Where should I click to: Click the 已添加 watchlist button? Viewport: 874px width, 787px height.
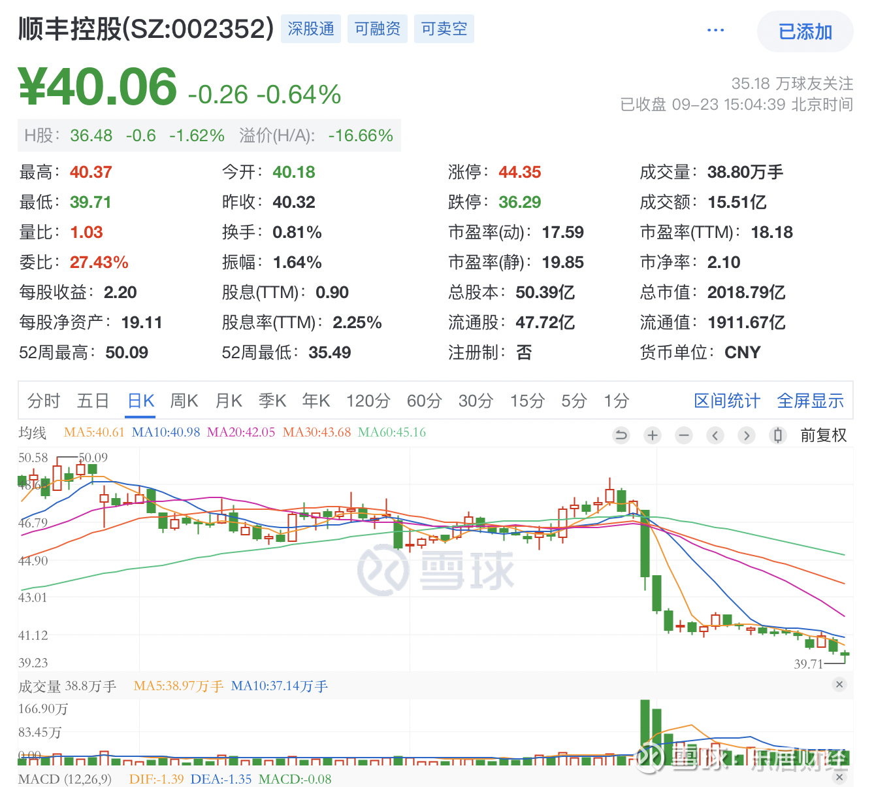(805, 31)
